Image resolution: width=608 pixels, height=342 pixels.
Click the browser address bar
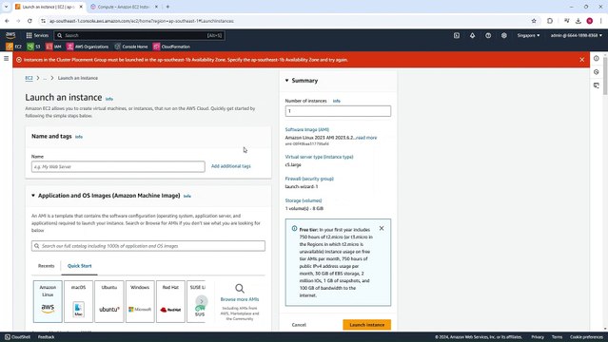[x=287, y=21]
